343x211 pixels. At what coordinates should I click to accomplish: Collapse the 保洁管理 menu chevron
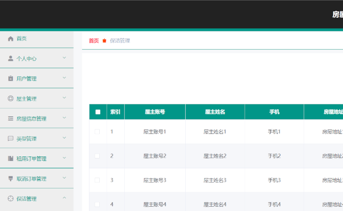click(64, 198)
